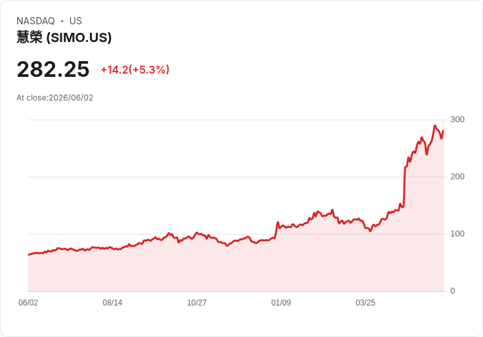Click the At close date text
483x337 pixels.
[x=55, y=98]
